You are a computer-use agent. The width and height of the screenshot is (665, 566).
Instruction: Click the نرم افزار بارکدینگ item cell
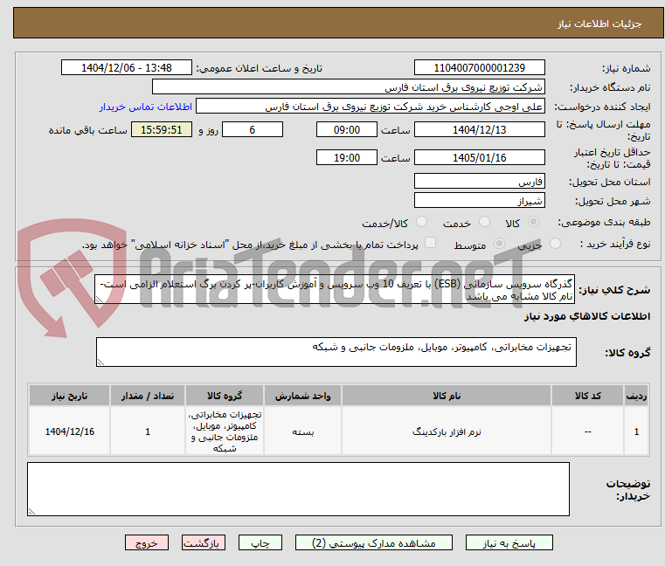pyautogui.click(x=447, y=431)
